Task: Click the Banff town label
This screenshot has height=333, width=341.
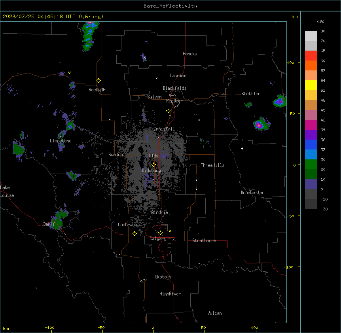Action: tap(49, 224)
